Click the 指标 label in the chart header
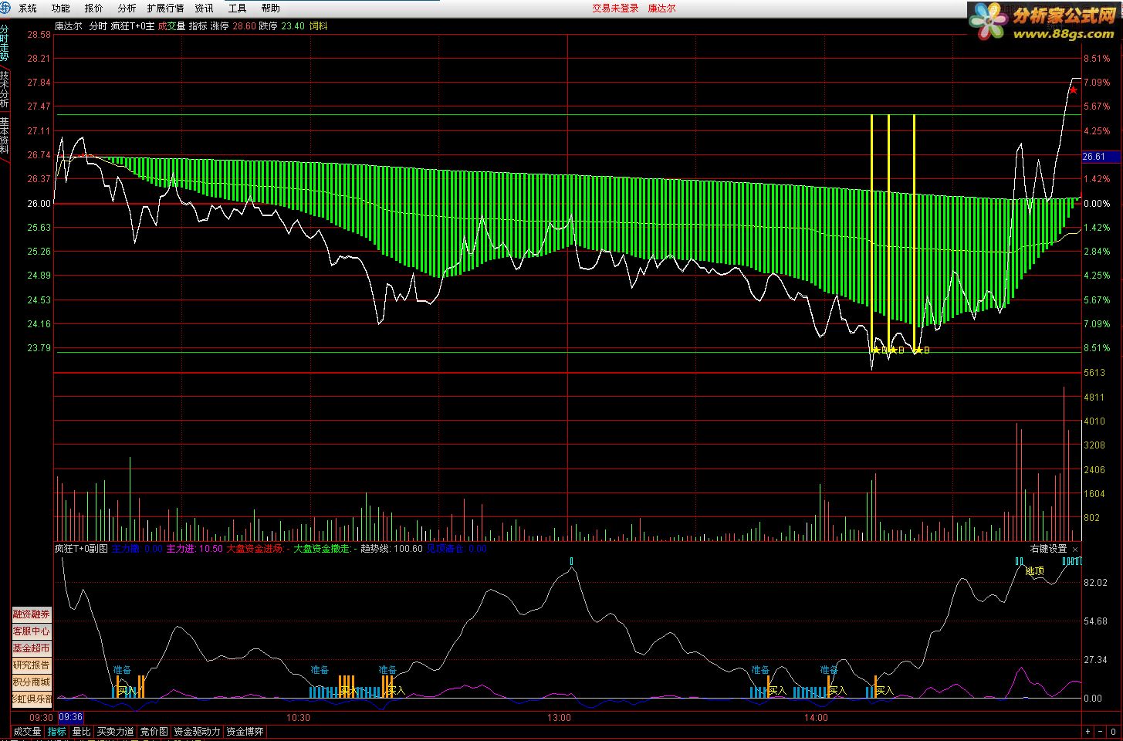Viewport: 1123px width, 741px height. point(198,26)
